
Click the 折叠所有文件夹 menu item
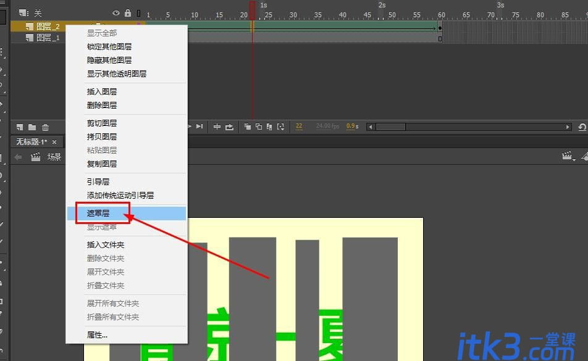tap(127, 317)
